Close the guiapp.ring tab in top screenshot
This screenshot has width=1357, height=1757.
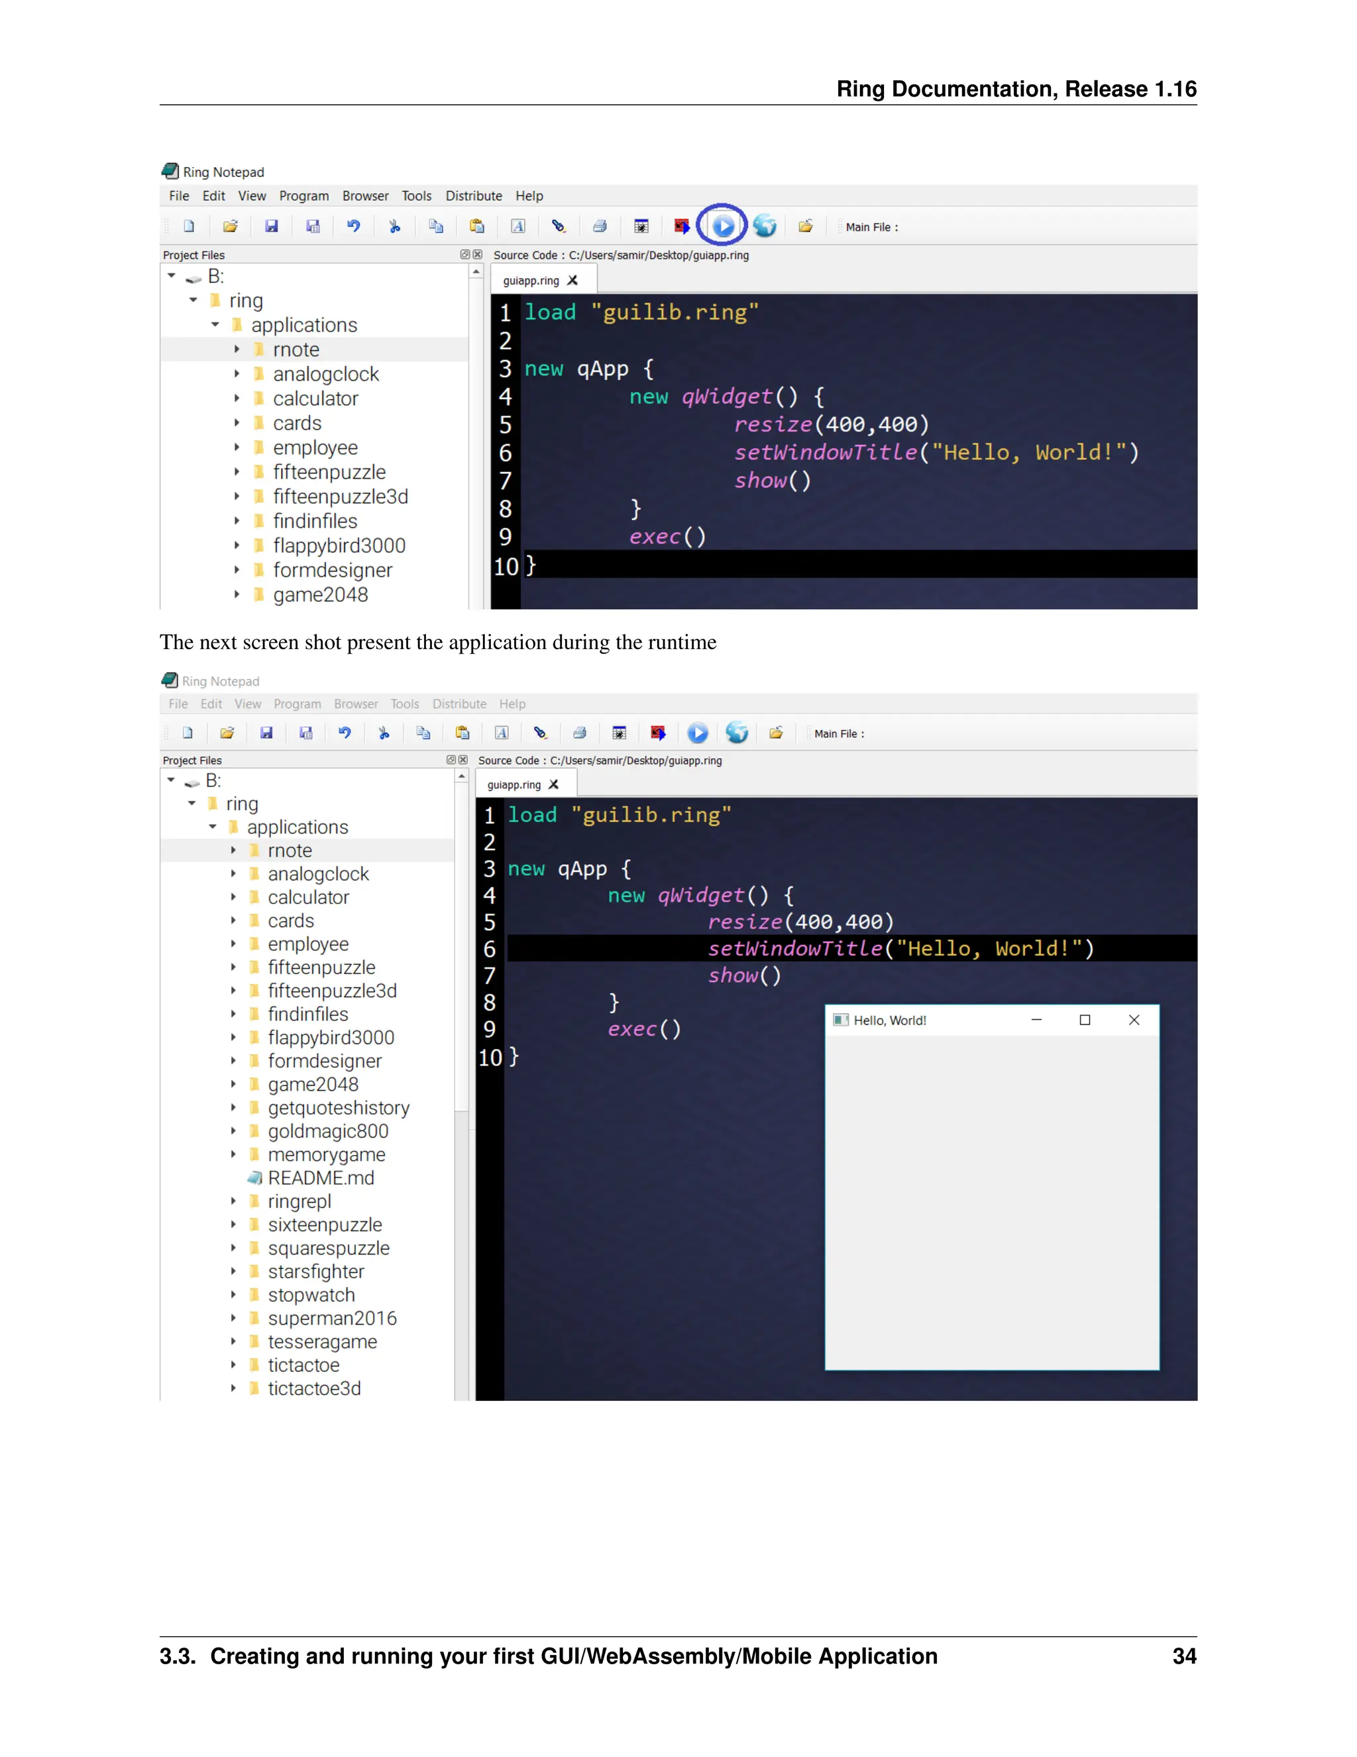pos(572,280)
